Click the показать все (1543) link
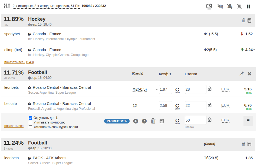257x166 pixels. click(x=19, y=62)
